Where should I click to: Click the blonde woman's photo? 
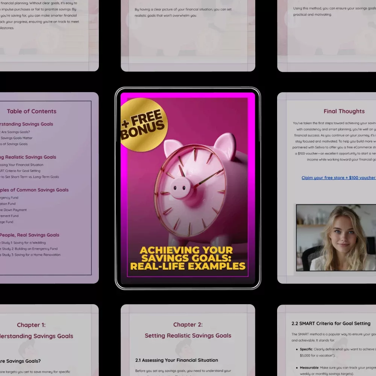coord(336,238)
